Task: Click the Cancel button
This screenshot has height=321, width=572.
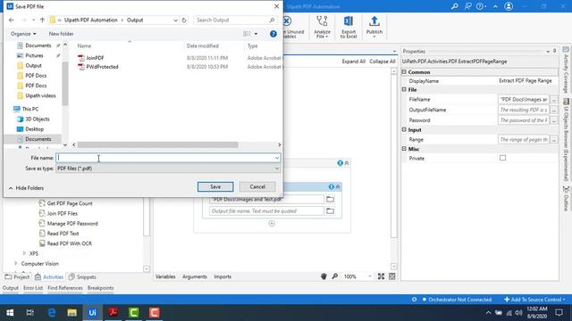Action: tap(257, 186)
